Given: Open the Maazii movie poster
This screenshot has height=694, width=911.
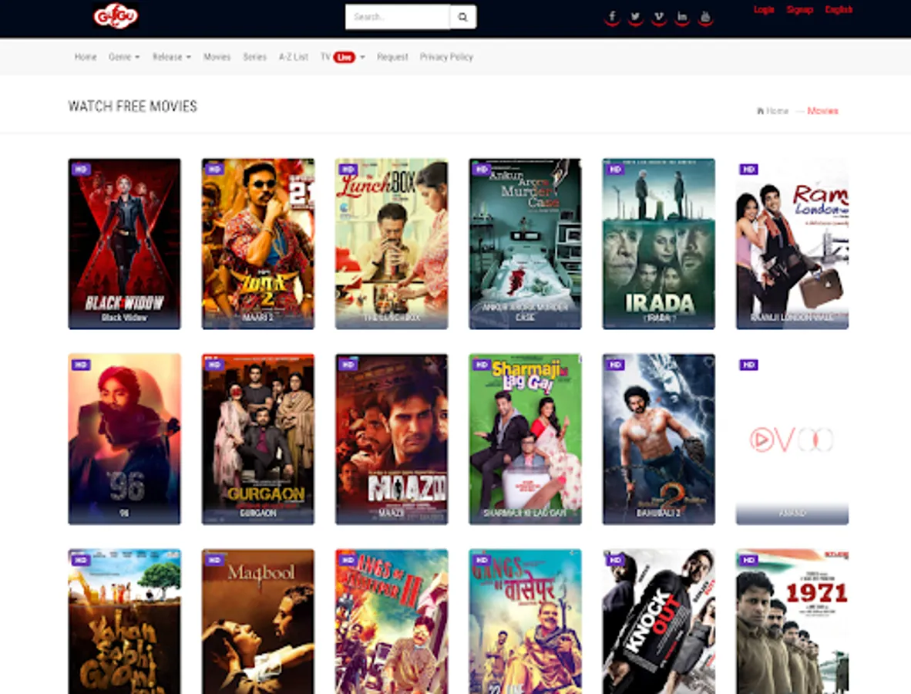Looking at the screenshot, I should point(392,439).
